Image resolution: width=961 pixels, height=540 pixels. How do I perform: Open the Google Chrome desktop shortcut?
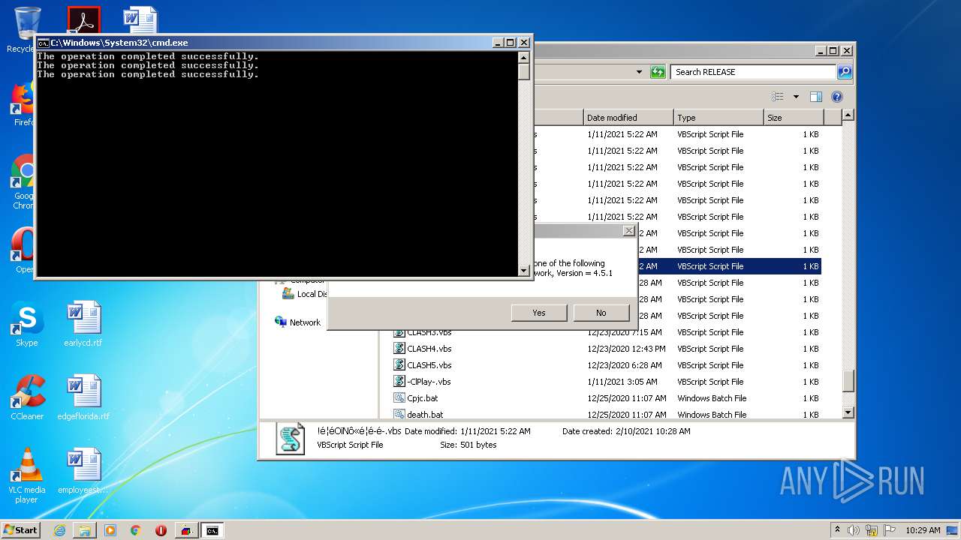click(x=23, y=182)
